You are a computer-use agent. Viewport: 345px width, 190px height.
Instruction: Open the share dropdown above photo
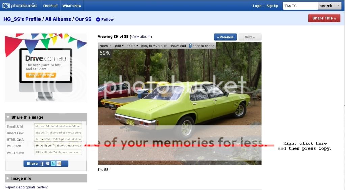[x=132, y=46]
